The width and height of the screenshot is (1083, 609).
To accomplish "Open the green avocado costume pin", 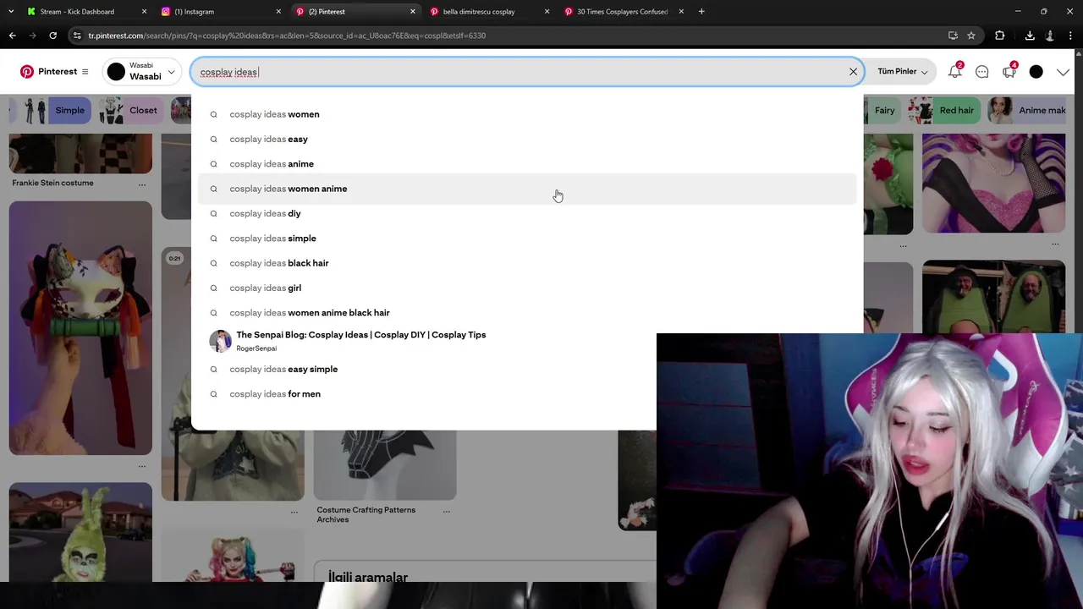I will click(993, 298).
